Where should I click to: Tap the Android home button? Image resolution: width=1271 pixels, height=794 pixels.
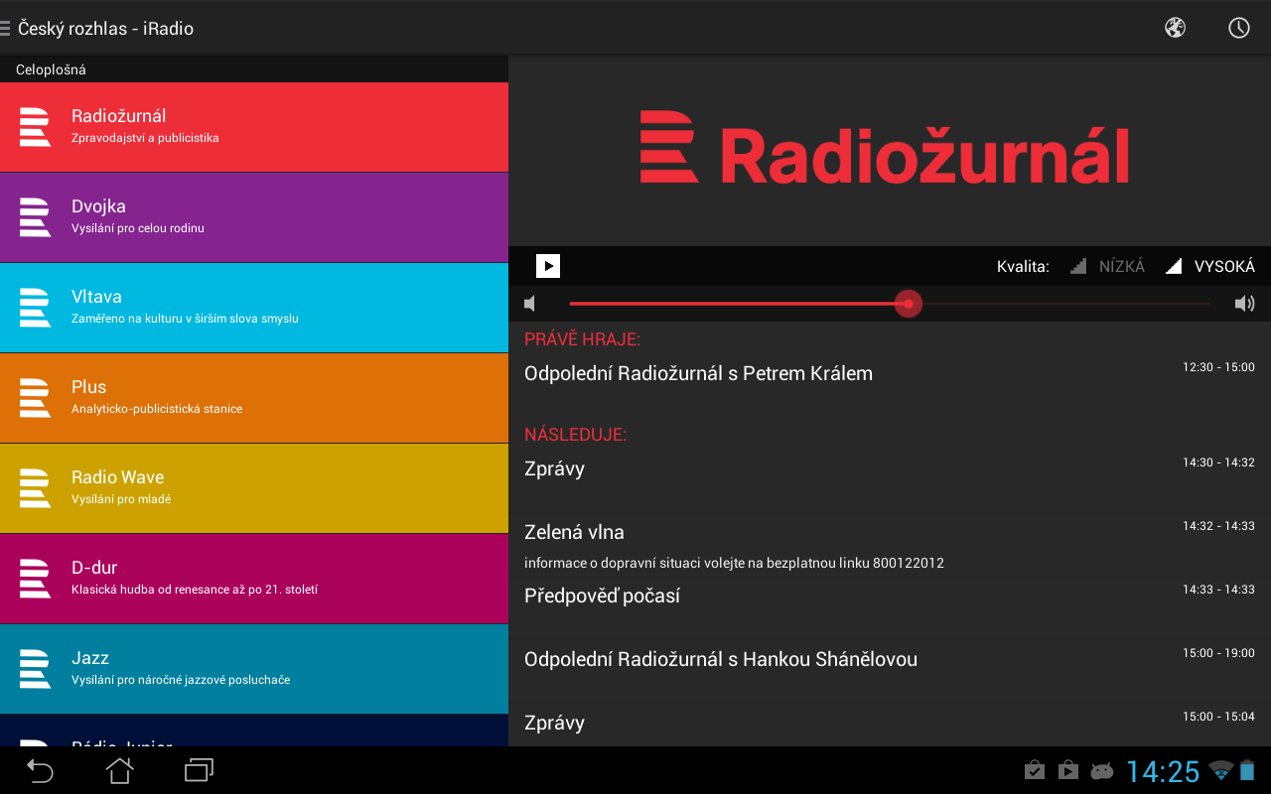[x=119, y=770]
